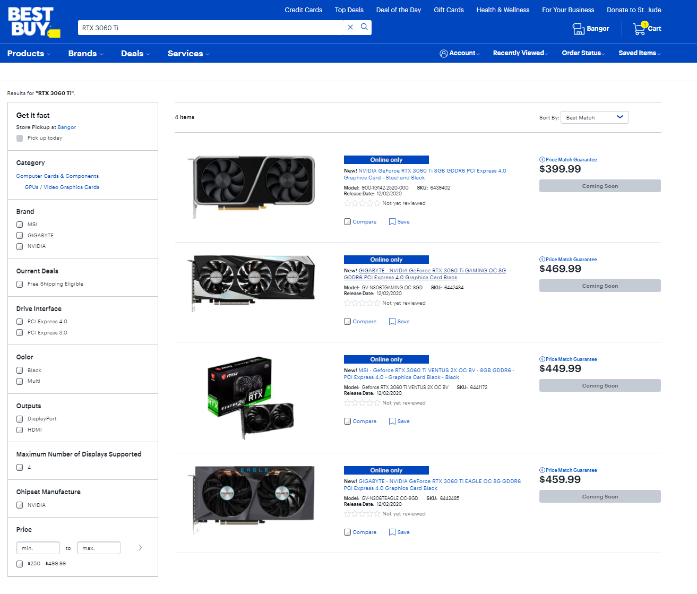Open the shopping Cart icon
This screenshot has height=594, width=697.
(640, 28)
